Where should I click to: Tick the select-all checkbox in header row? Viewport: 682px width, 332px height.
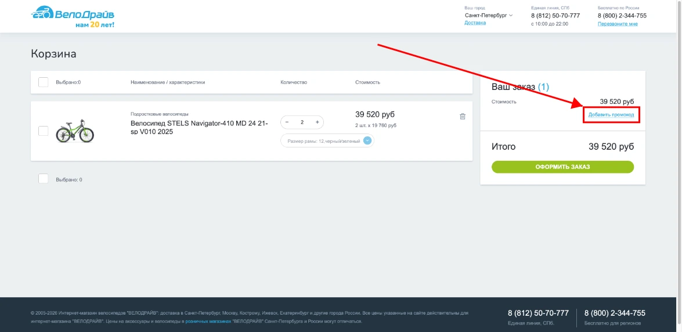(x=43, y=82)
